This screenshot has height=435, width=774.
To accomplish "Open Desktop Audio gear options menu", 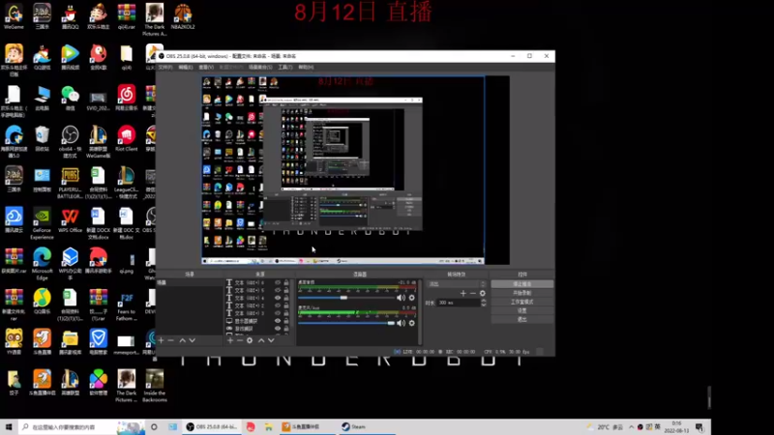I will click(x=412, y=298).
